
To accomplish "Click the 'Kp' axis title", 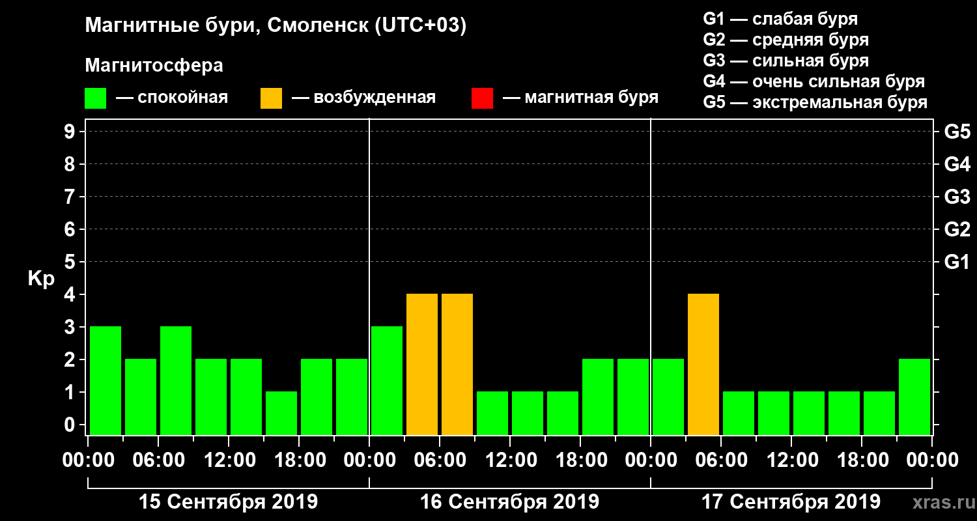I will (x=41, y=278).
